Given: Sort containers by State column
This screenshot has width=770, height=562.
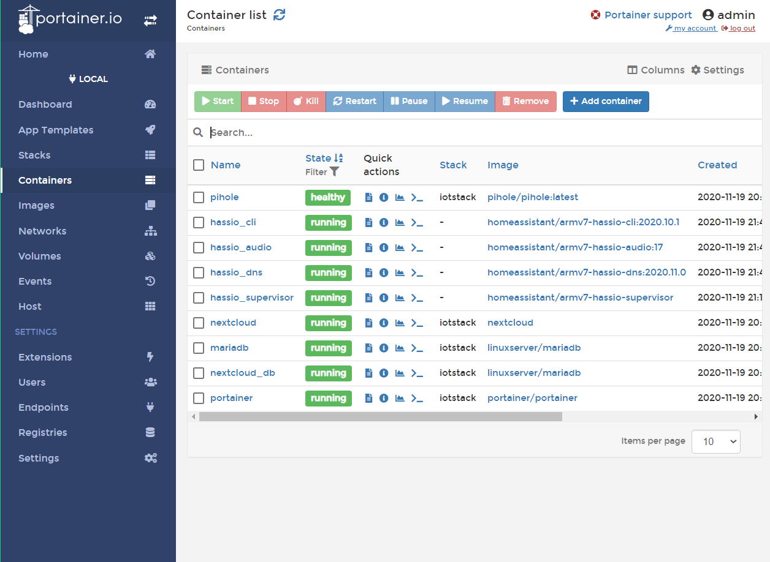Looking at the screenshot, I should pos(324,158).
